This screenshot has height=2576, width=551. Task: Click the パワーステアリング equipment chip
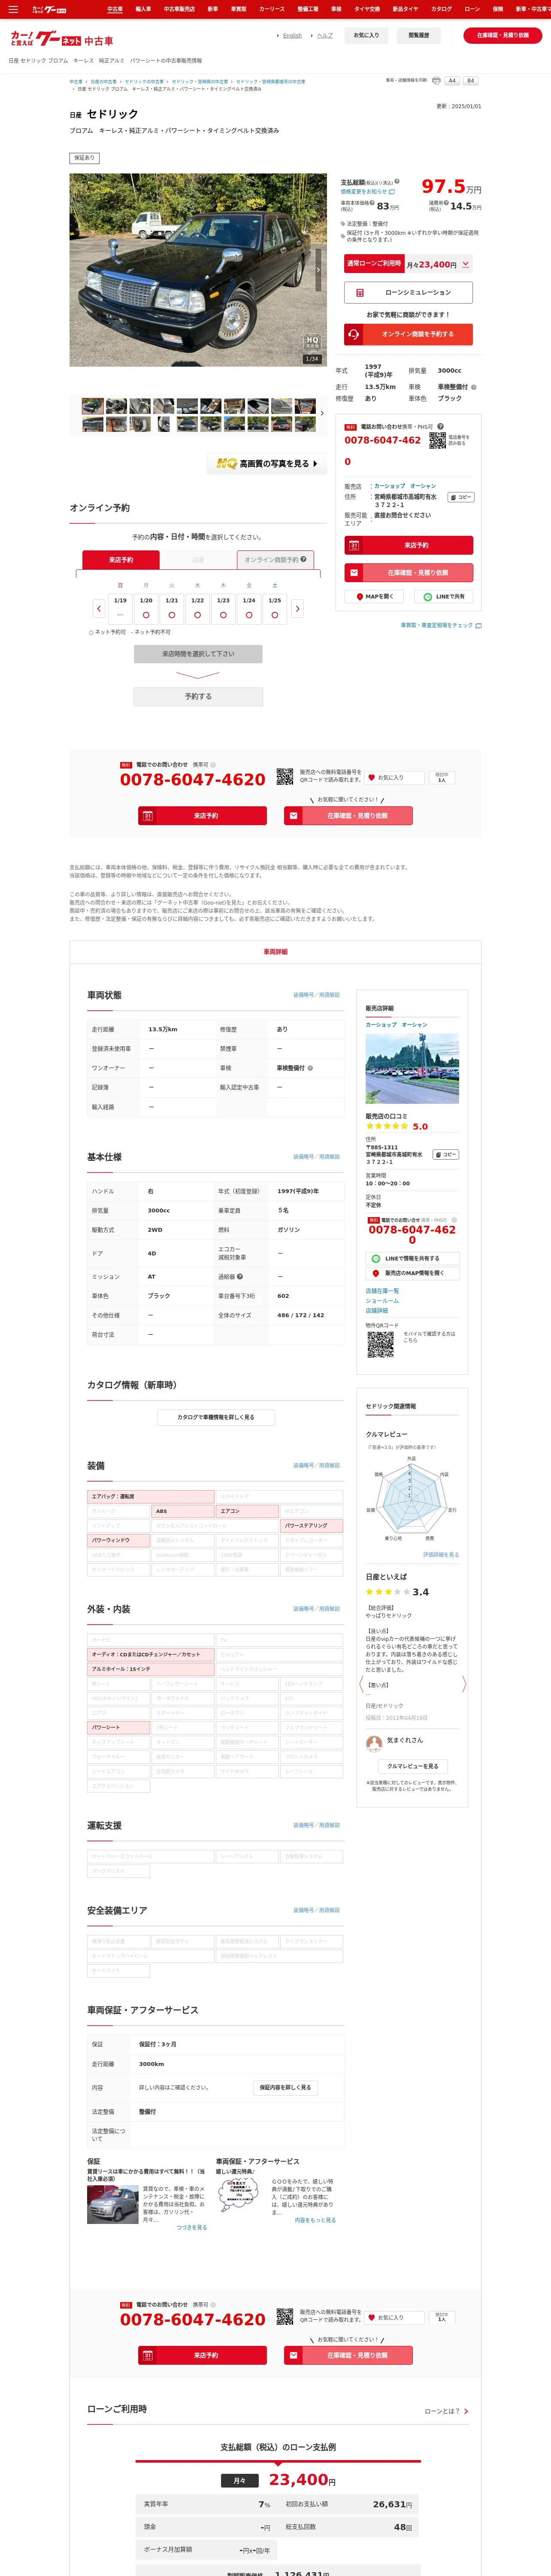[x=313, y=1525]
